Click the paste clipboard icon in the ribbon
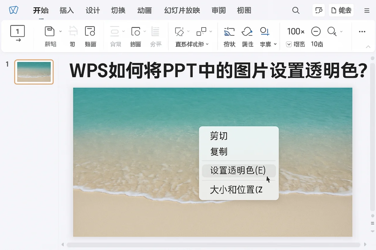Screen dimensions: 376x250 pyautogui.click(x=50, y=31)
